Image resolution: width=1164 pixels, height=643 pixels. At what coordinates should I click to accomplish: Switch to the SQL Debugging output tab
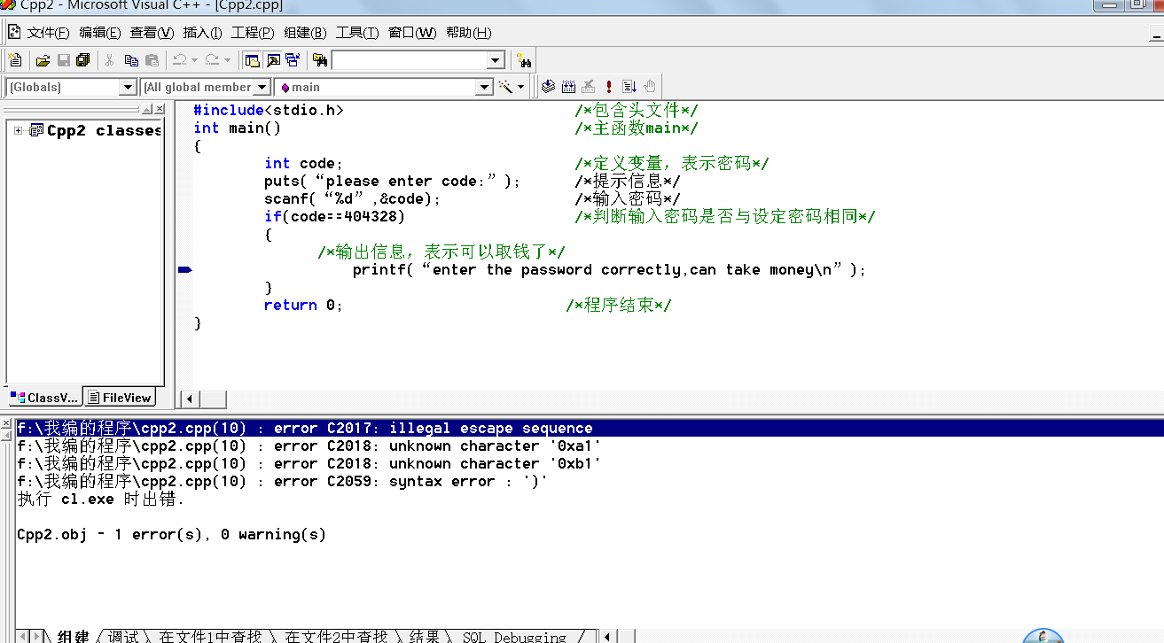pos(514,636)
